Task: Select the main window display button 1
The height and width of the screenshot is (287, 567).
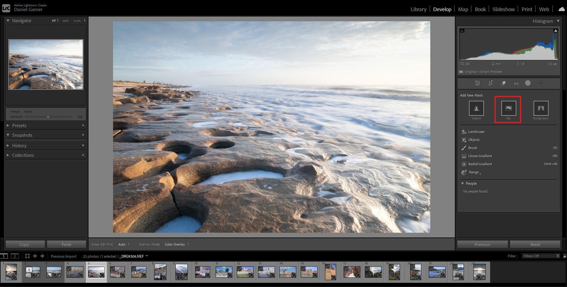Action: pyautogui.click(x=4, y=256)
